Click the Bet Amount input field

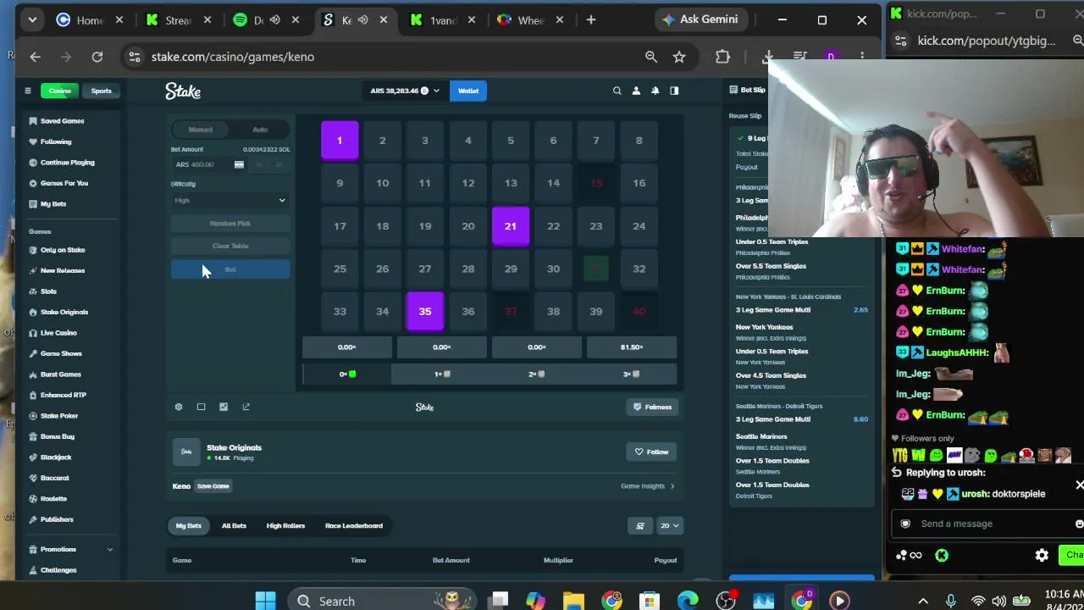207,164
